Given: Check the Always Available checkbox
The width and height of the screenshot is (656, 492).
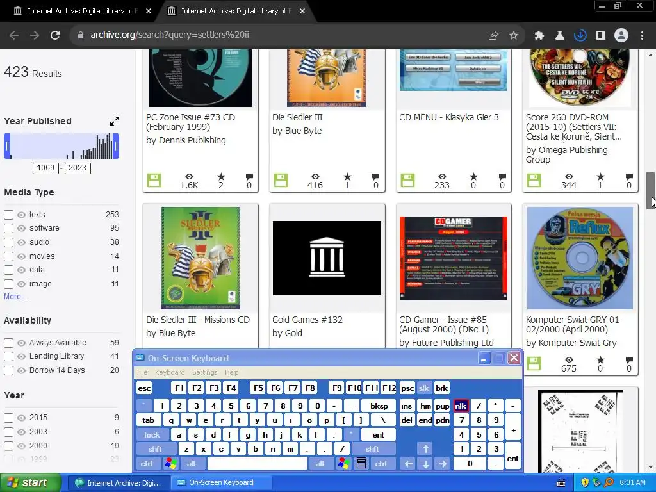Looking at the screenshot, I should (x=8, y=343).
